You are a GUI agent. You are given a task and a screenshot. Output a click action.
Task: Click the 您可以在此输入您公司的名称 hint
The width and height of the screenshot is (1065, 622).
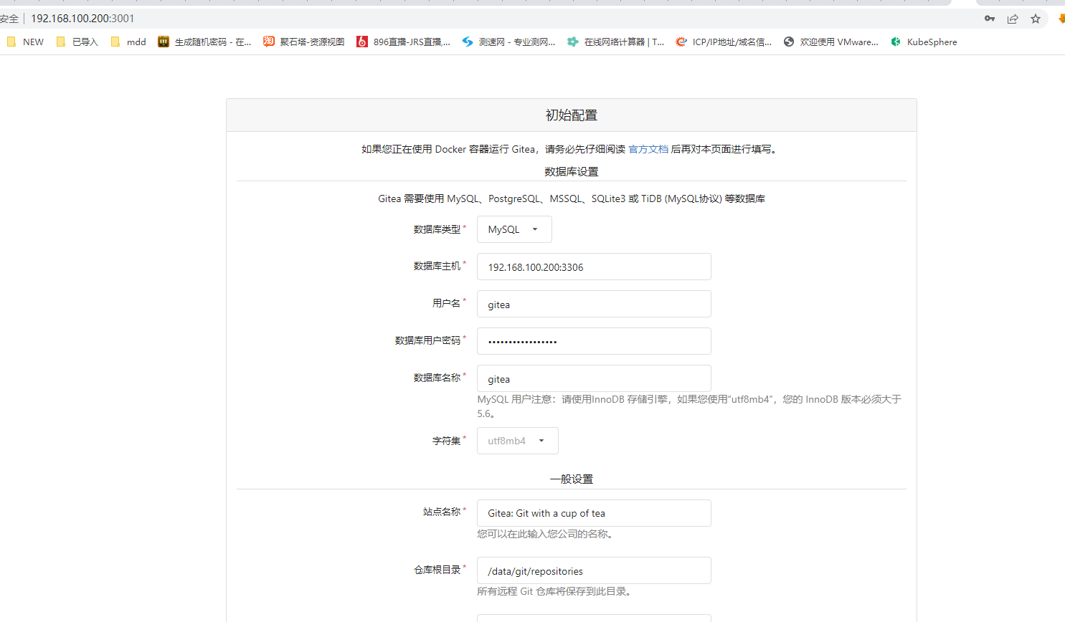point(545,534)
